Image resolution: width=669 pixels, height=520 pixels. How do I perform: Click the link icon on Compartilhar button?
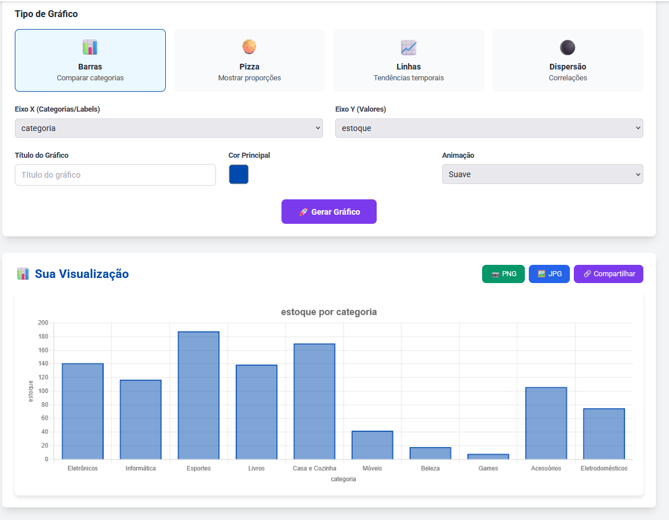click(x=587, y=274)
